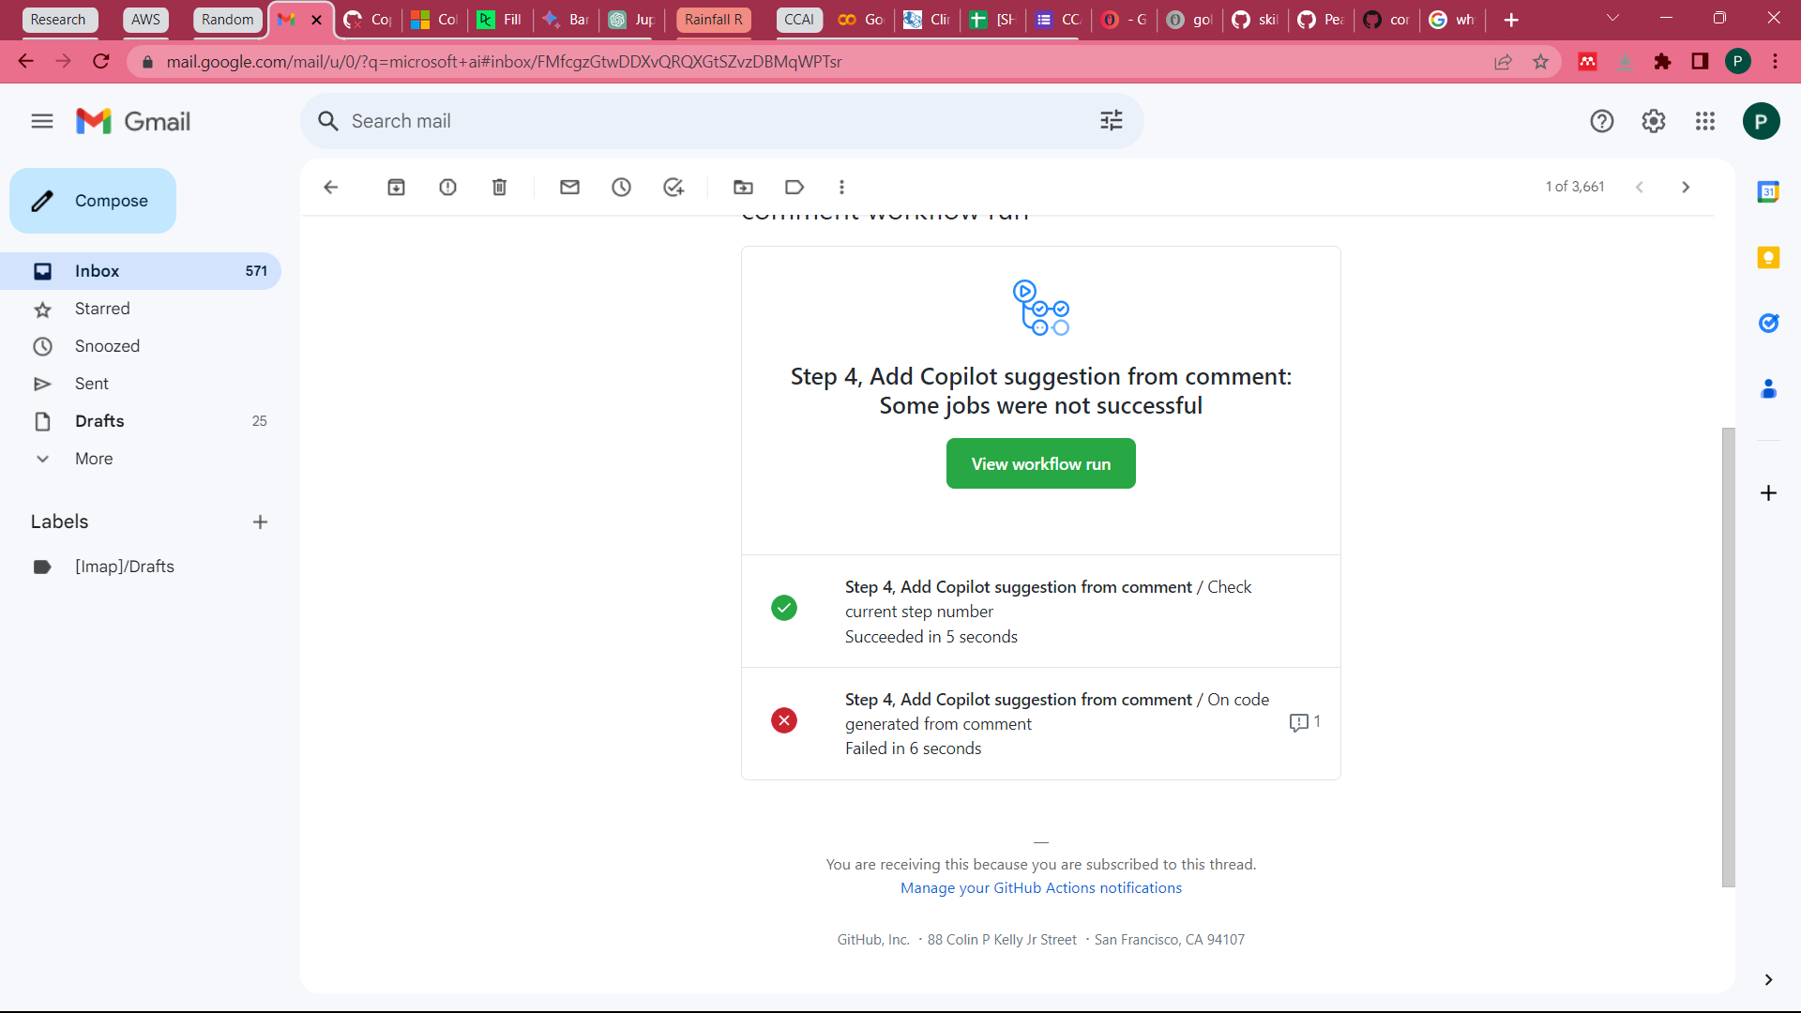
Task: Open [Imap]/Drafts label
Action: 141,567
